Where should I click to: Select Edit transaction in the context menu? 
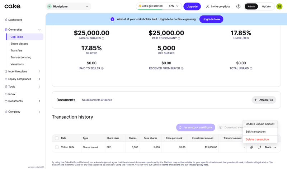(255, 132)
